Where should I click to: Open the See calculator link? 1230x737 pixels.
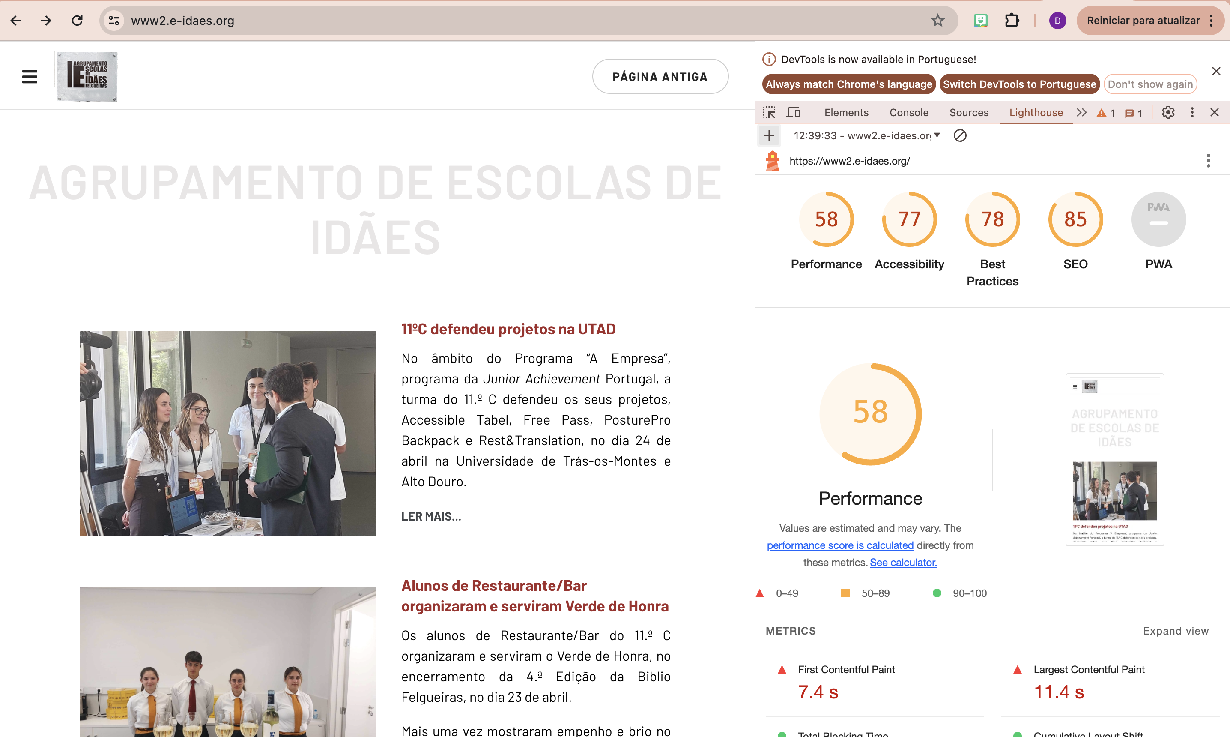click(903, 562)
